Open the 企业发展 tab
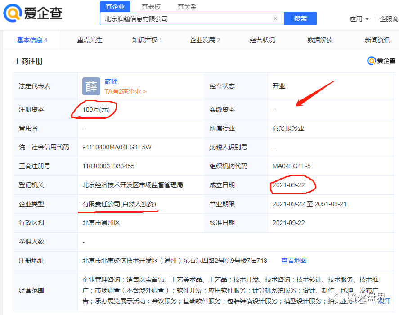The image size is (399, 315). 205,40
